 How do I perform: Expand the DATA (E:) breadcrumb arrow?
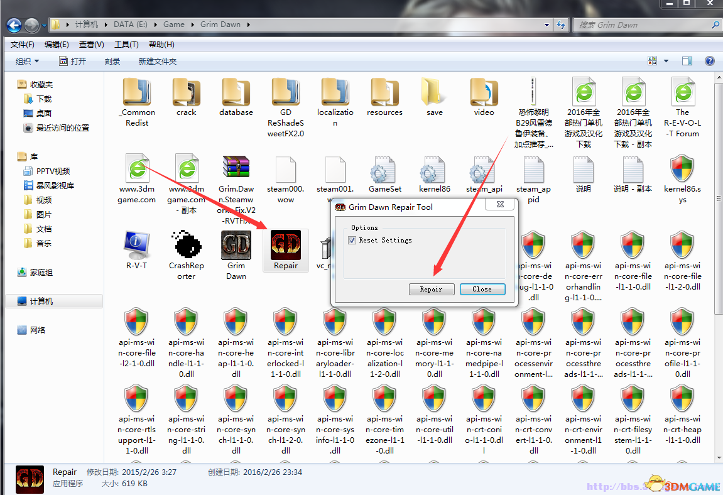[x=155, y=24]
